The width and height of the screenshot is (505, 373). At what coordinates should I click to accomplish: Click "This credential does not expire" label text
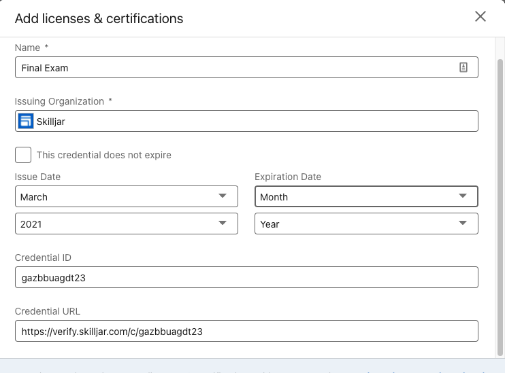(103, 155)
